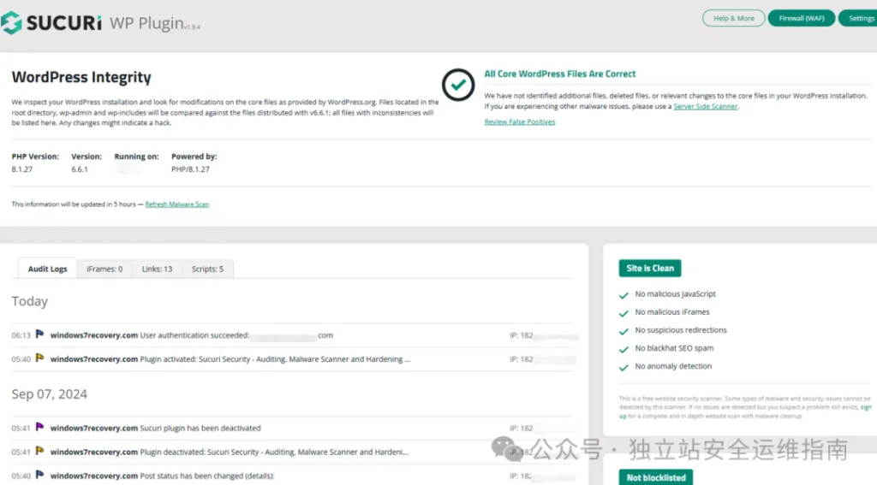Click the flag icon on the 06:13 log row

39,334
